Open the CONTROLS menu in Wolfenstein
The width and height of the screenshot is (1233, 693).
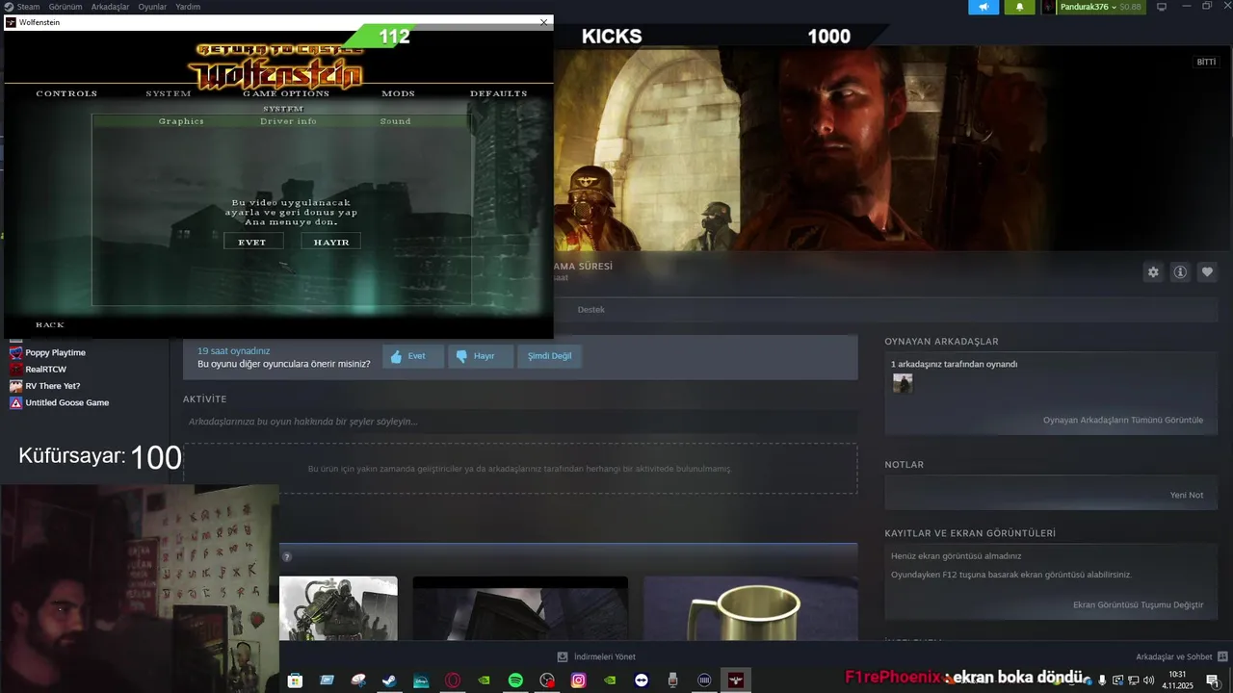pyautogui.click(x=66, y=93)
